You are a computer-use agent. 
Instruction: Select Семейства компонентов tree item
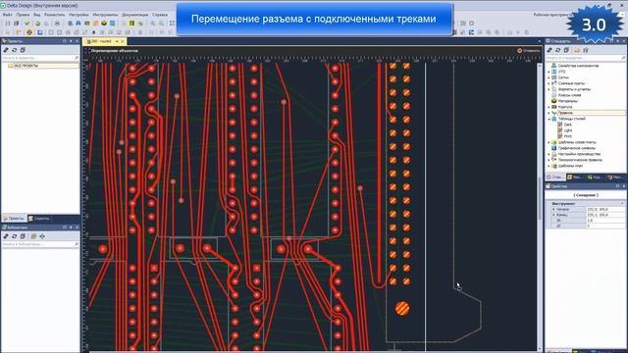[x=578, y=66]
